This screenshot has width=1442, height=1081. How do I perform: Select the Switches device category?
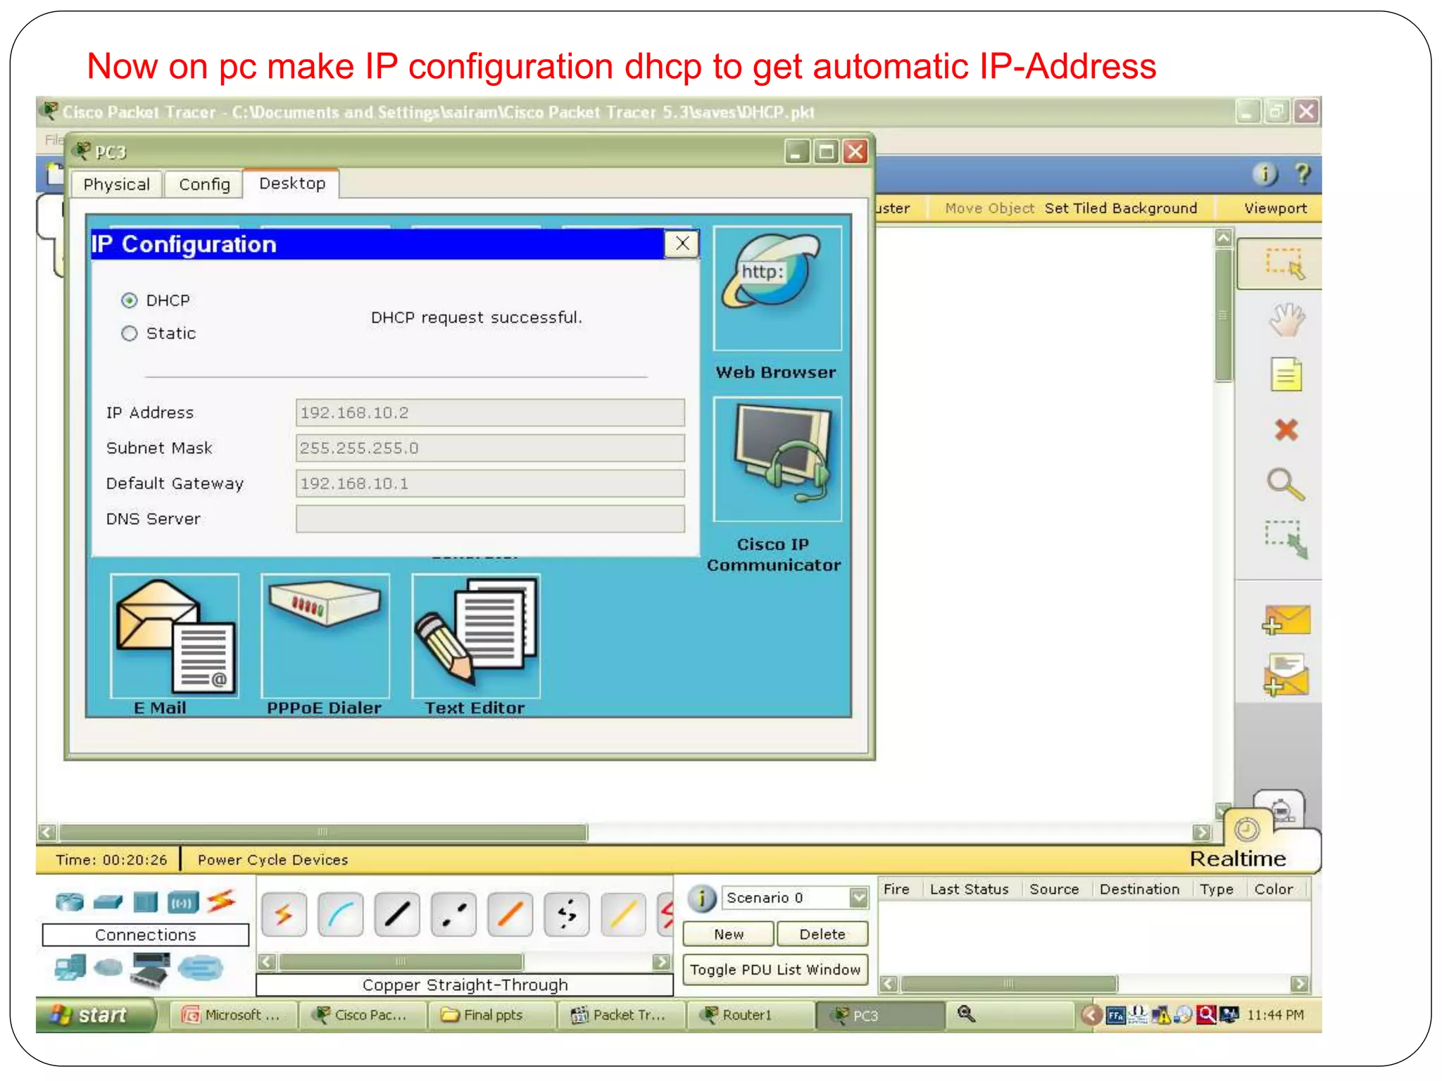coord(108,902)
